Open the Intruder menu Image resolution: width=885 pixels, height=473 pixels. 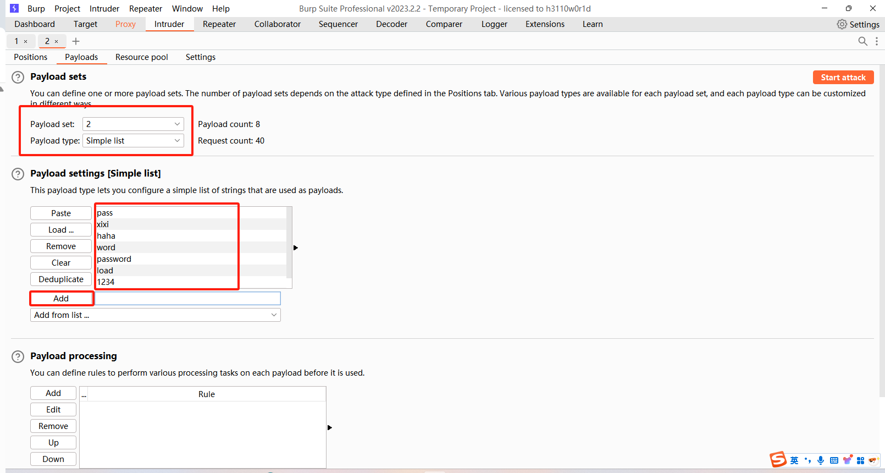[x=104, y=9]
